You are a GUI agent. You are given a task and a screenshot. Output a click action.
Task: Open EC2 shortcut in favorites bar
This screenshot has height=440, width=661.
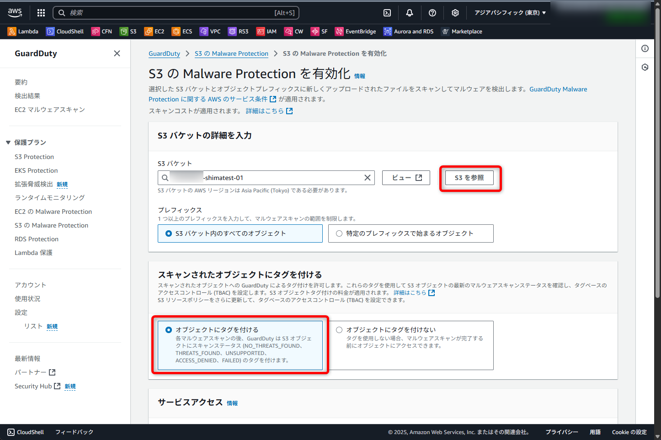(154, 32)
